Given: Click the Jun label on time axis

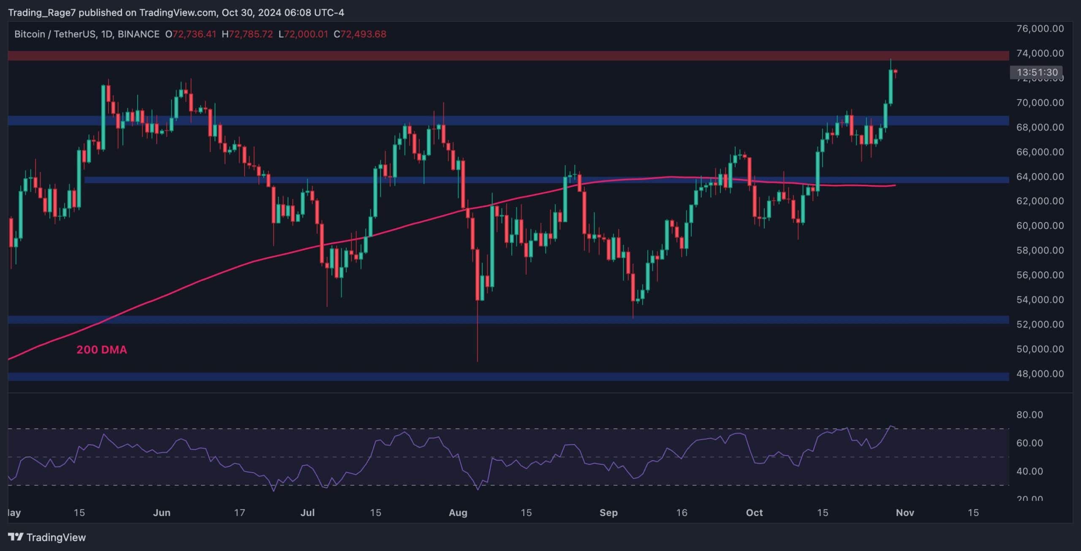Looking at the screenshot, I should pos(161,513).
